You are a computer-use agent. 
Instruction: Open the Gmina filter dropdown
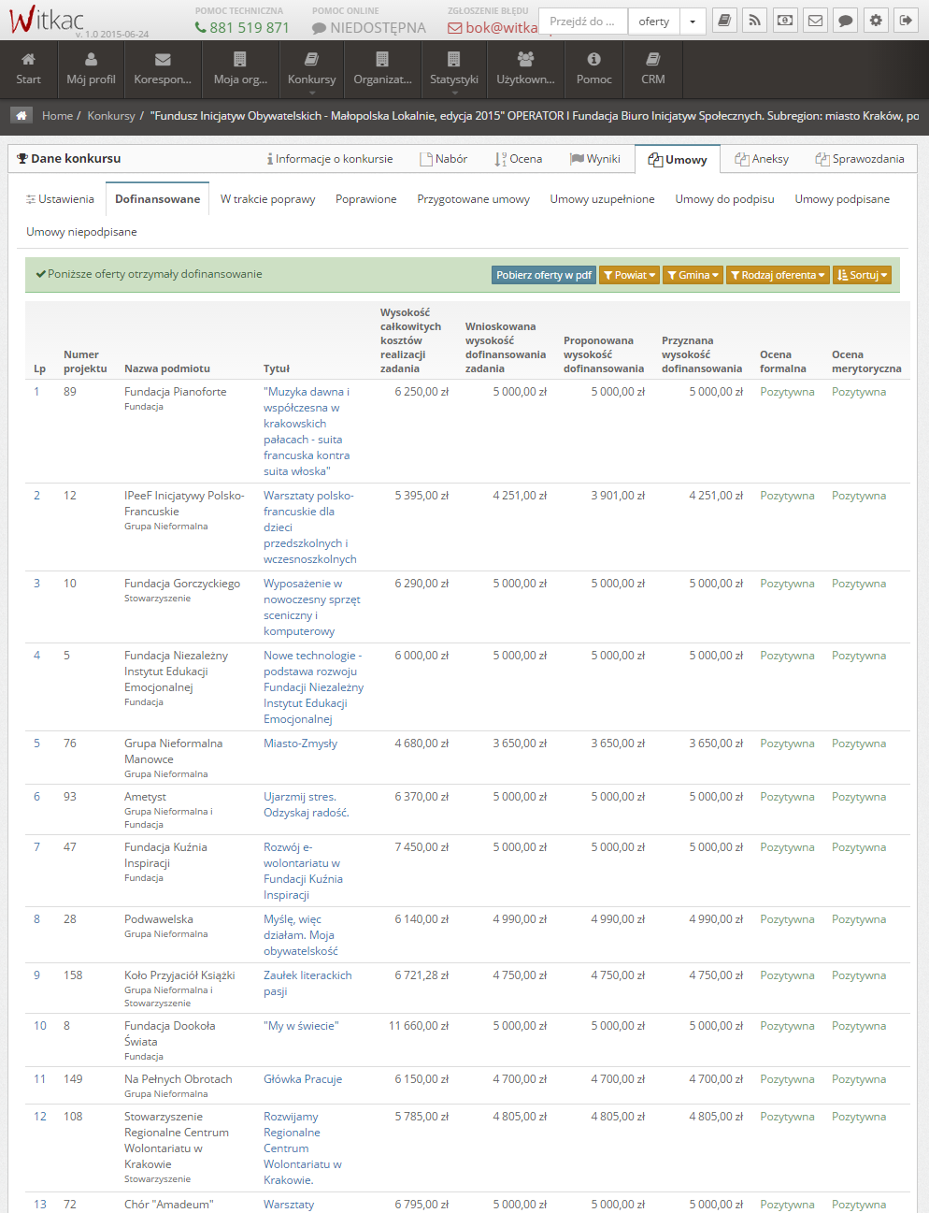click(x=693, y=275)
